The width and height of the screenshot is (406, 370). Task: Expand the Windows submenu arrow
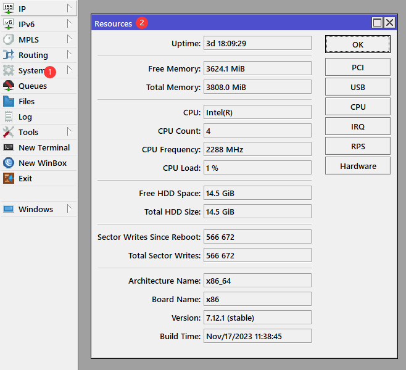(69, 208)
